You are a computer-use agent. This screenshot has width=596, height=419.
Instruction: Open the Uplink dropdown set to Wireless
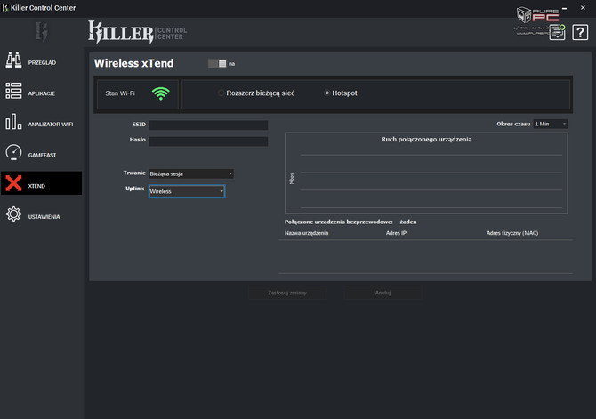point(187,191)
